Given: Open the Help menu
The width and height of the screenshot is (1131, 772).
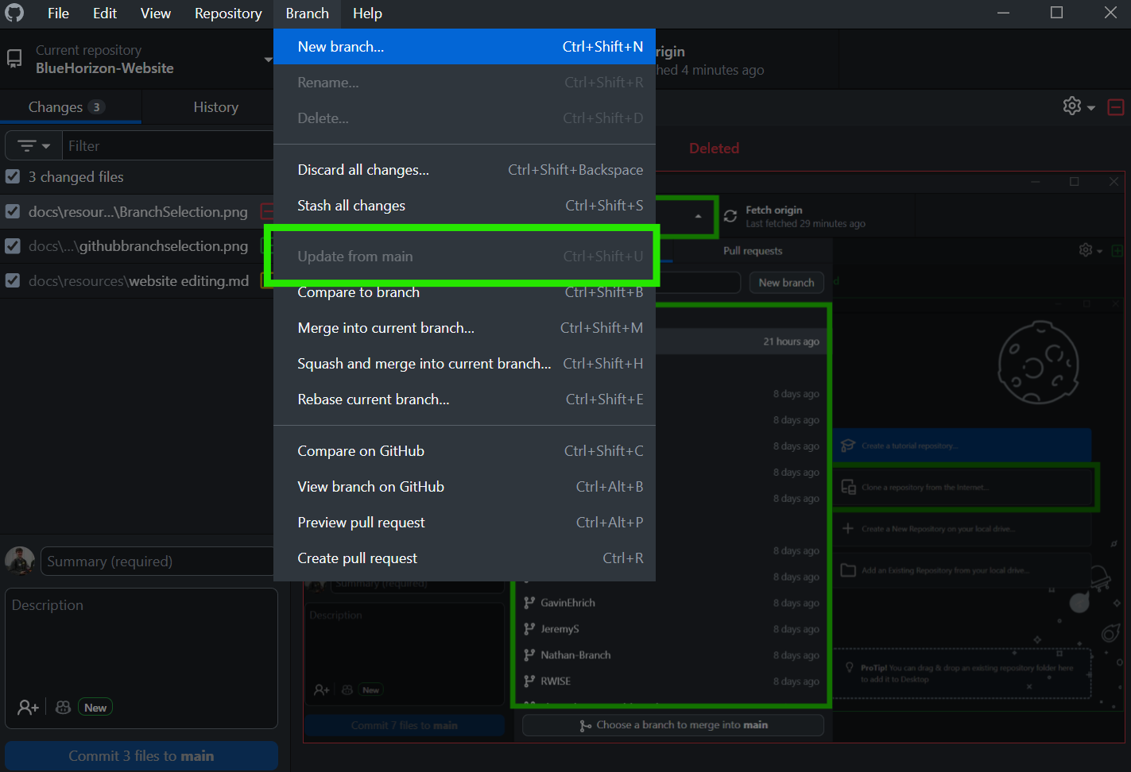Looking at the screenshot, I should coord(367,14).
